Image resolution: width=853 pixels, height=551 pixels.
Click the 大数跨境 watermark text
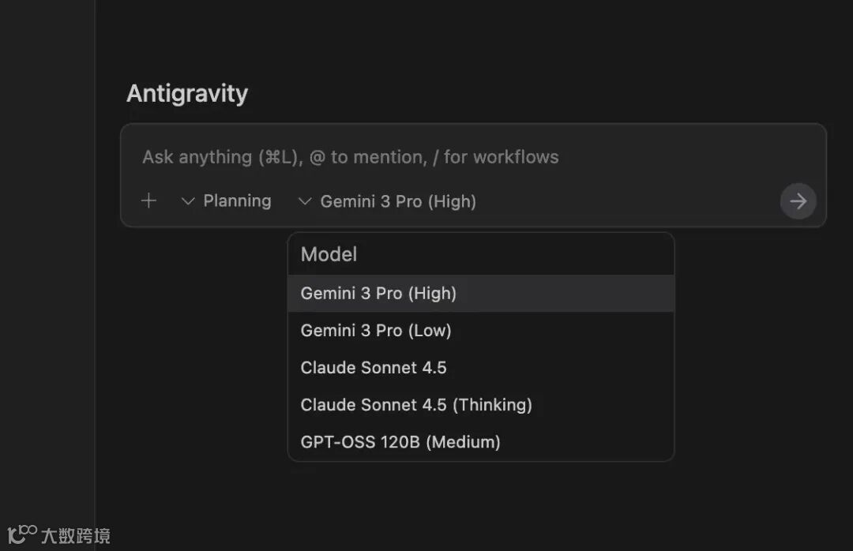tap(76, 536)
